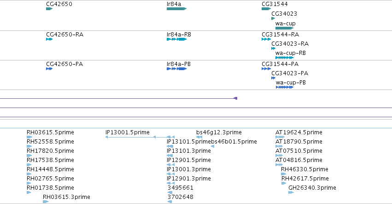
Task: Click the IP13001.5prime long EST feature
Action: click(140, 137)
